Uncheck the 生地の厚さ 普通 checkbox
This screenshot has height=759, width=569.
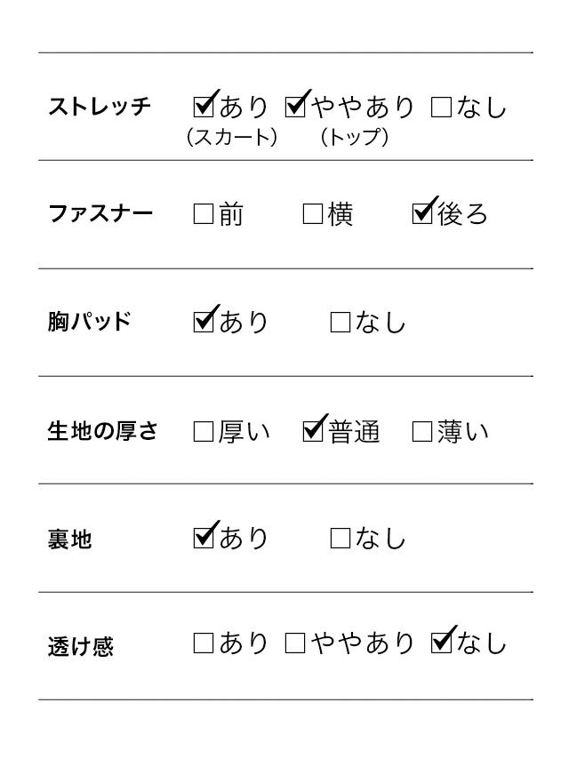[313, 431]
